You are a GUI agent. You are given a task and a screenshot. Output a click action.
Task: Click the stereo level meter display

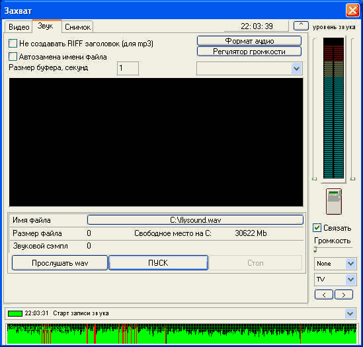333,108
